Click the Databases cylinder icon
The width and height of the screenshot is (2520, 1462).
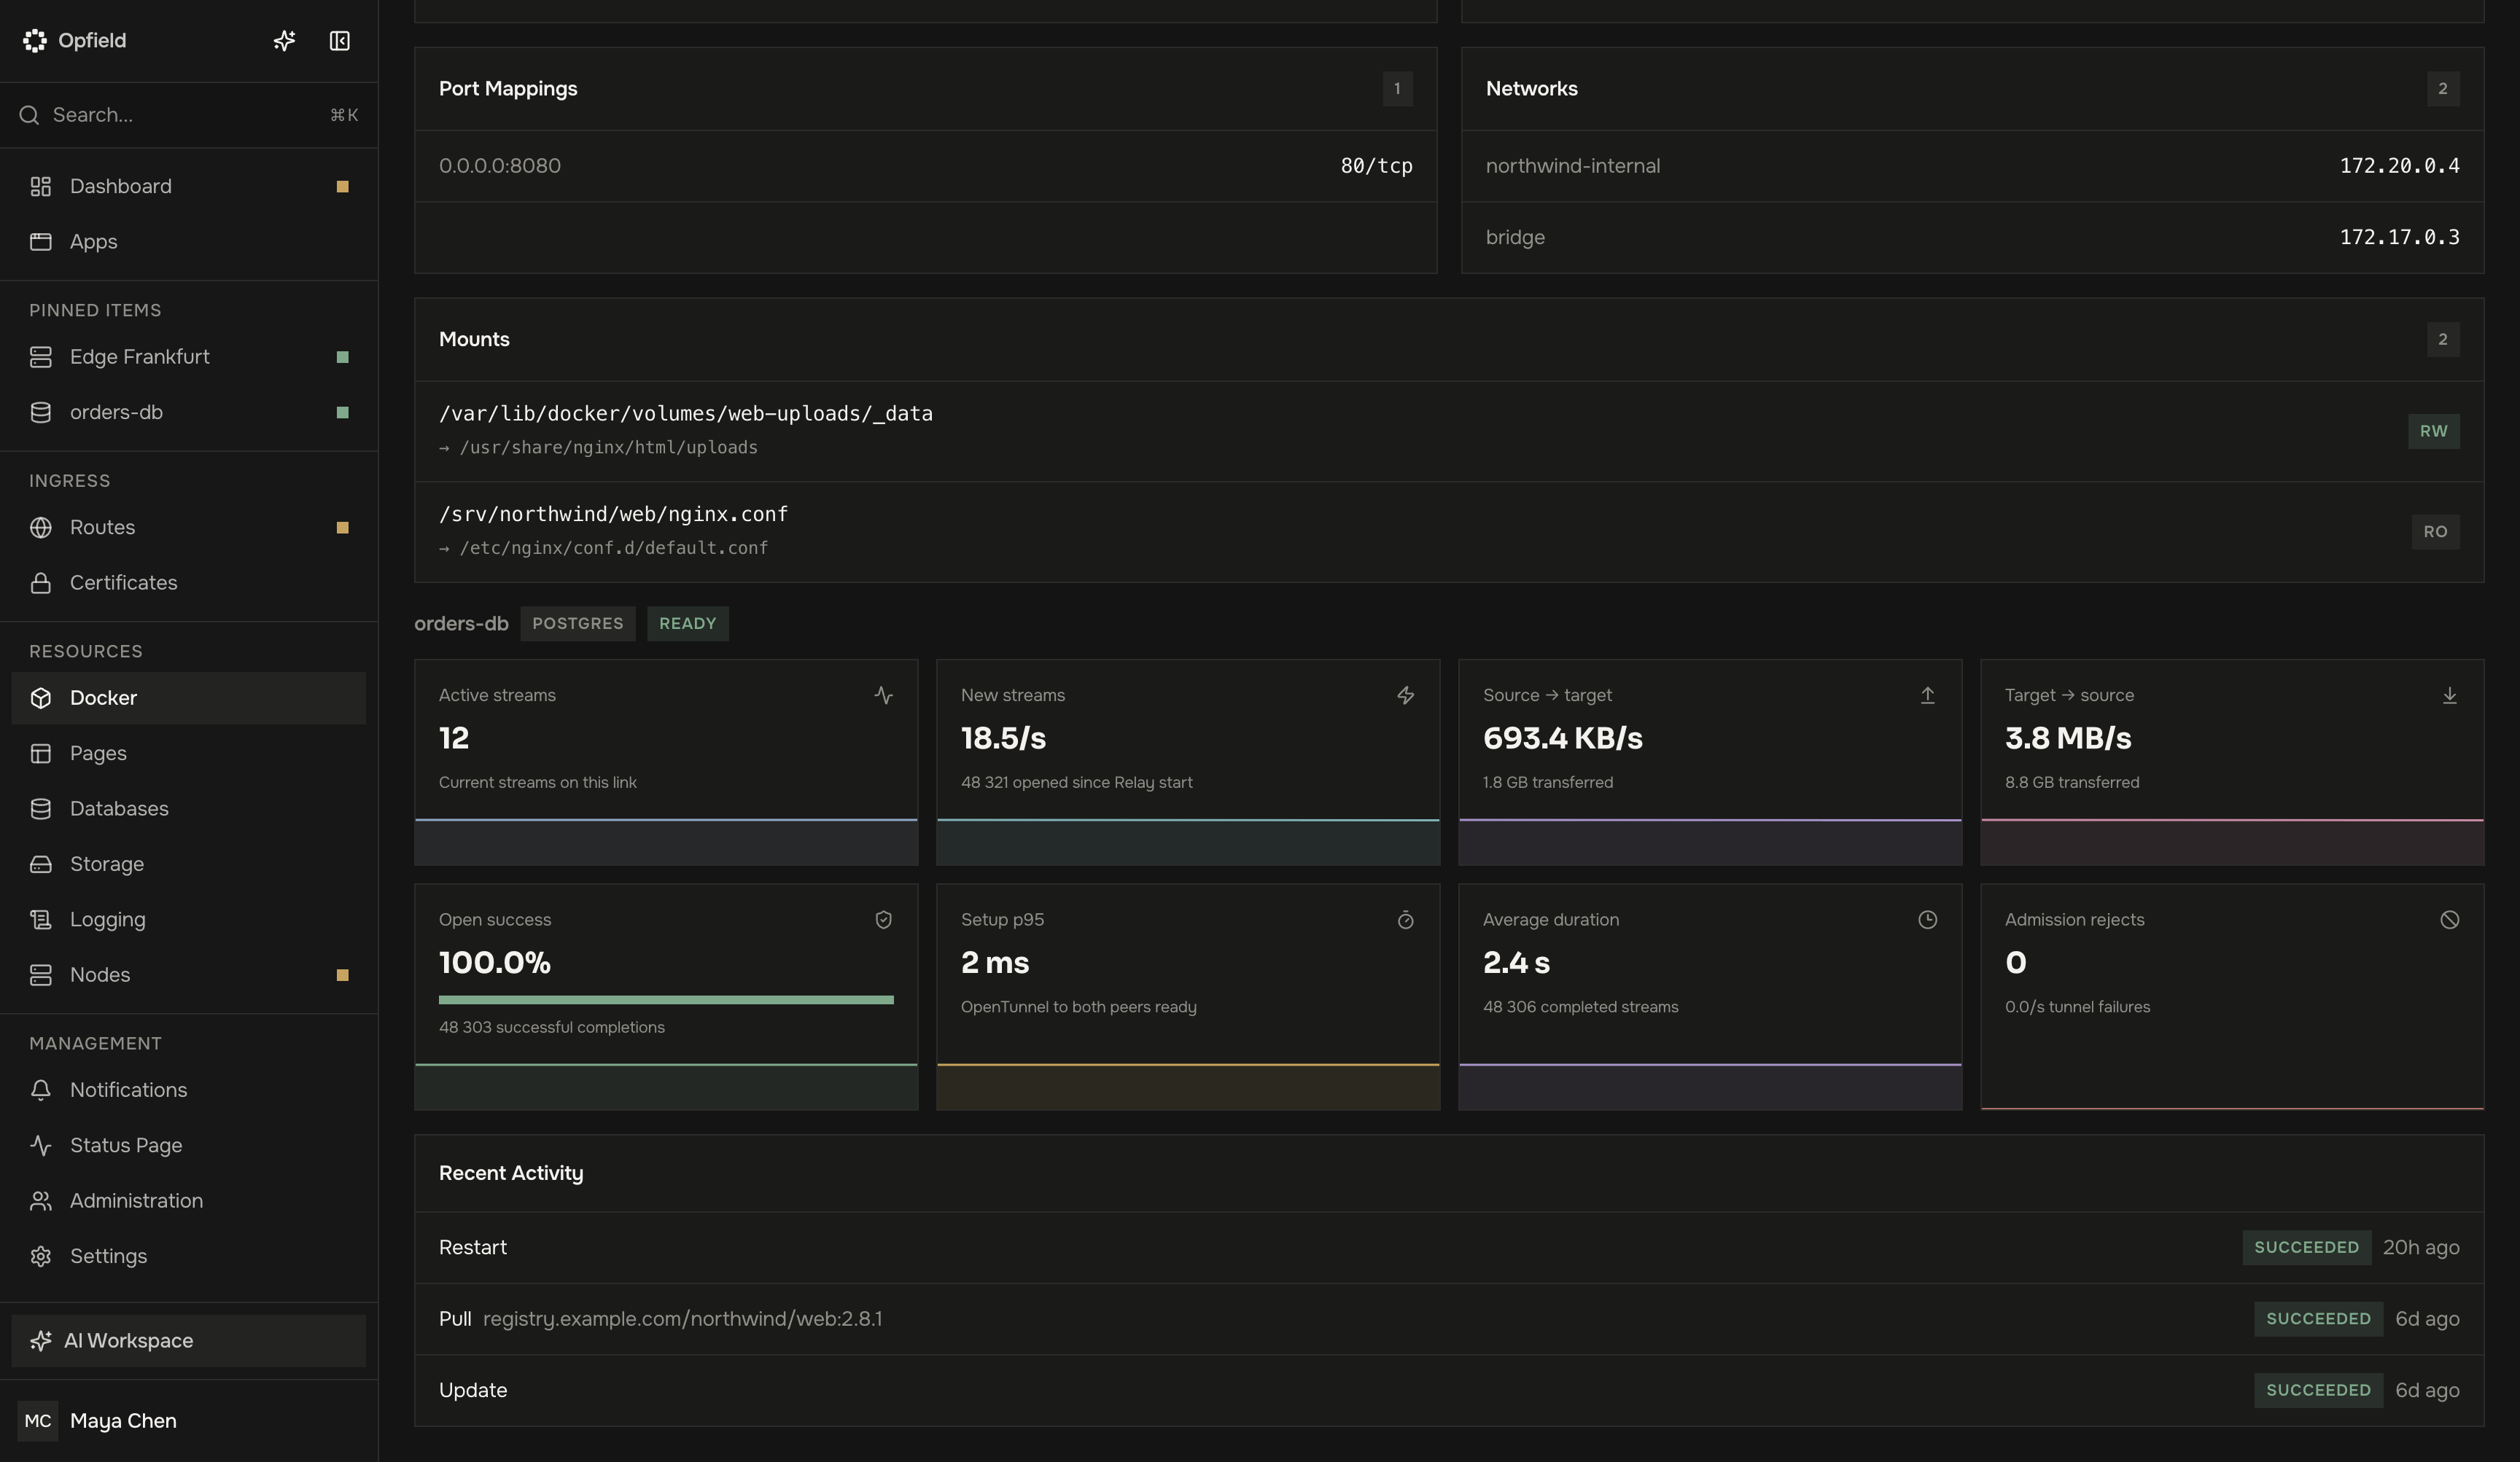tap(41, 808)
